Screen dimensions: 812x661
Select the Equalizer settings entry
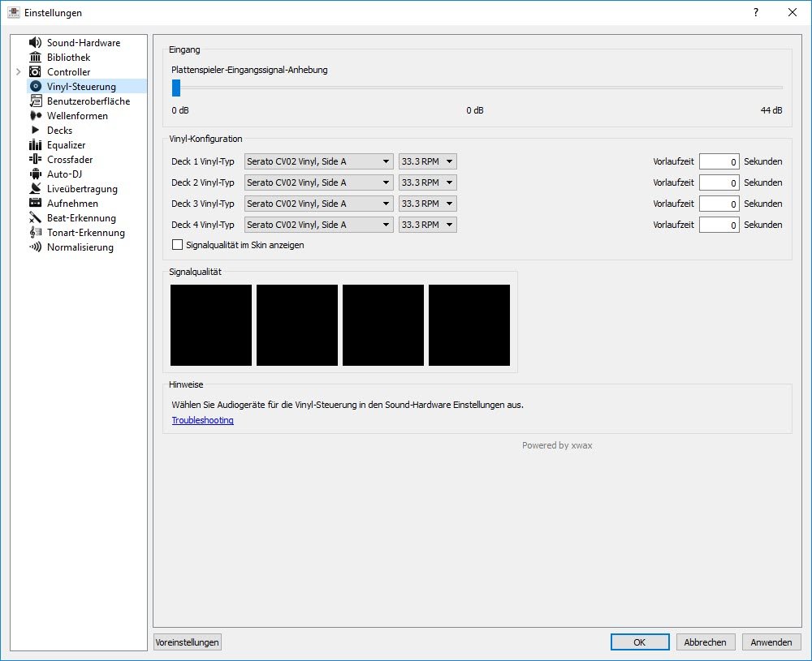(66, 145)
